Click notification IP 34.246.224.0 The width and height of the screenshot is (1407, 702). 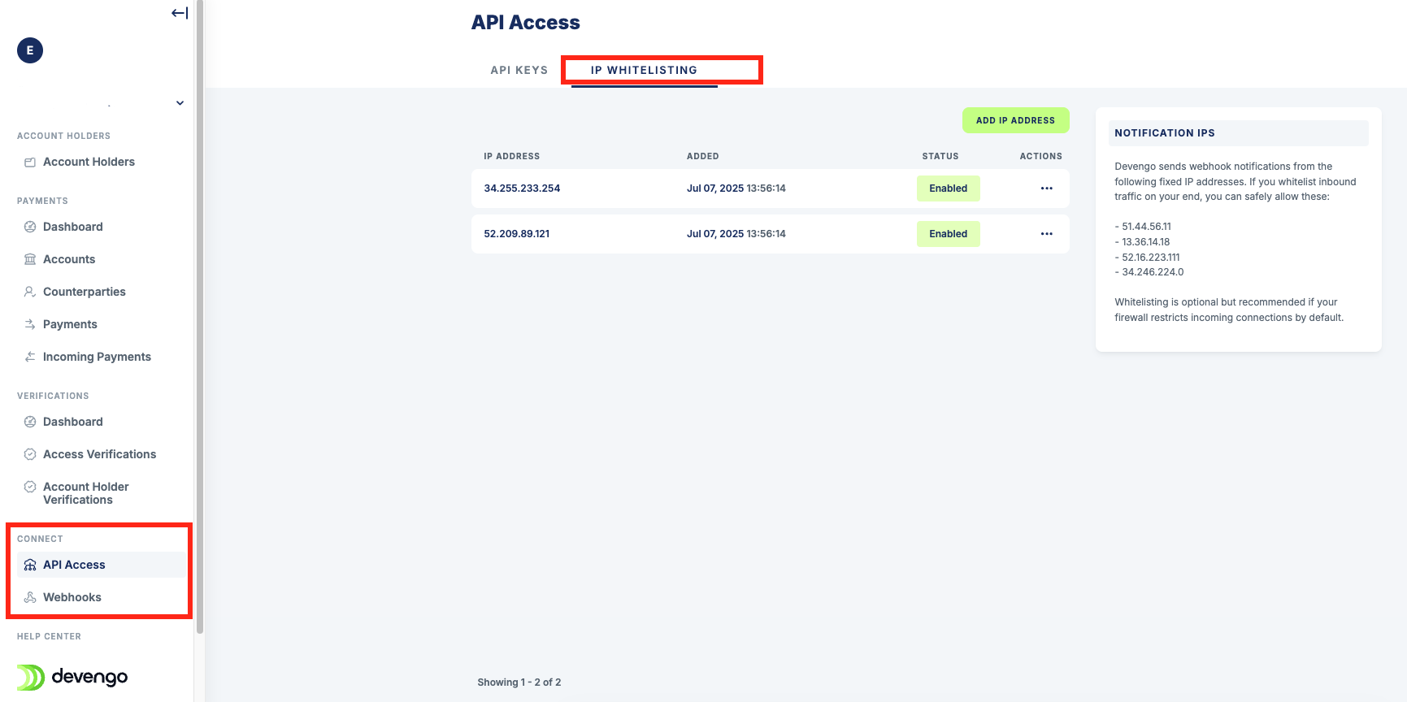point(1153,272)
